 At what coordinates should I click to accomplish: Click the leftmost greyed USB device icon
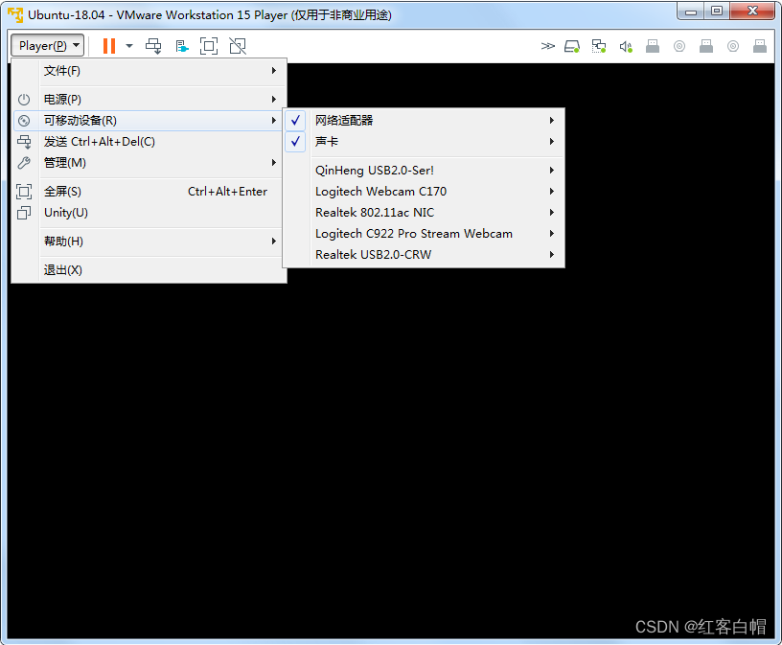(x=653, y=46)
